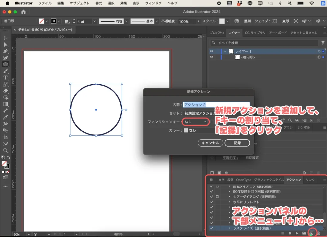
Task: Open the ファンクションキー dropdown set to なし
Action: tap(195, 122)
